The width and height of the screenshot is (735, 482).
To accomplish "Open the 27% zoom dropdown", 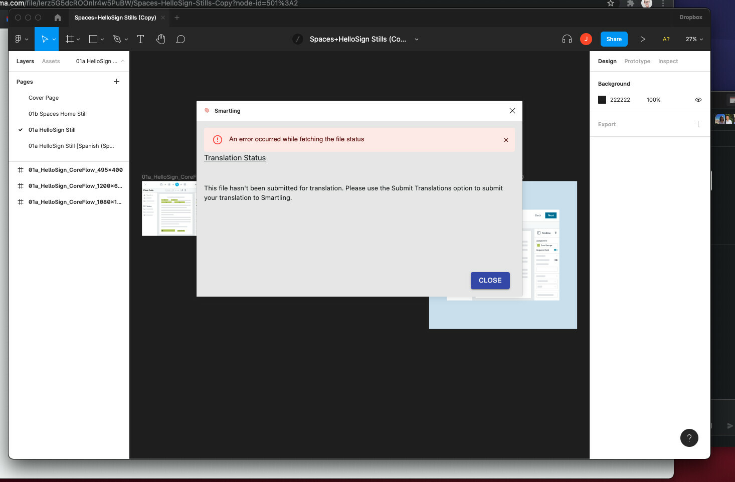I will point(694,39).
